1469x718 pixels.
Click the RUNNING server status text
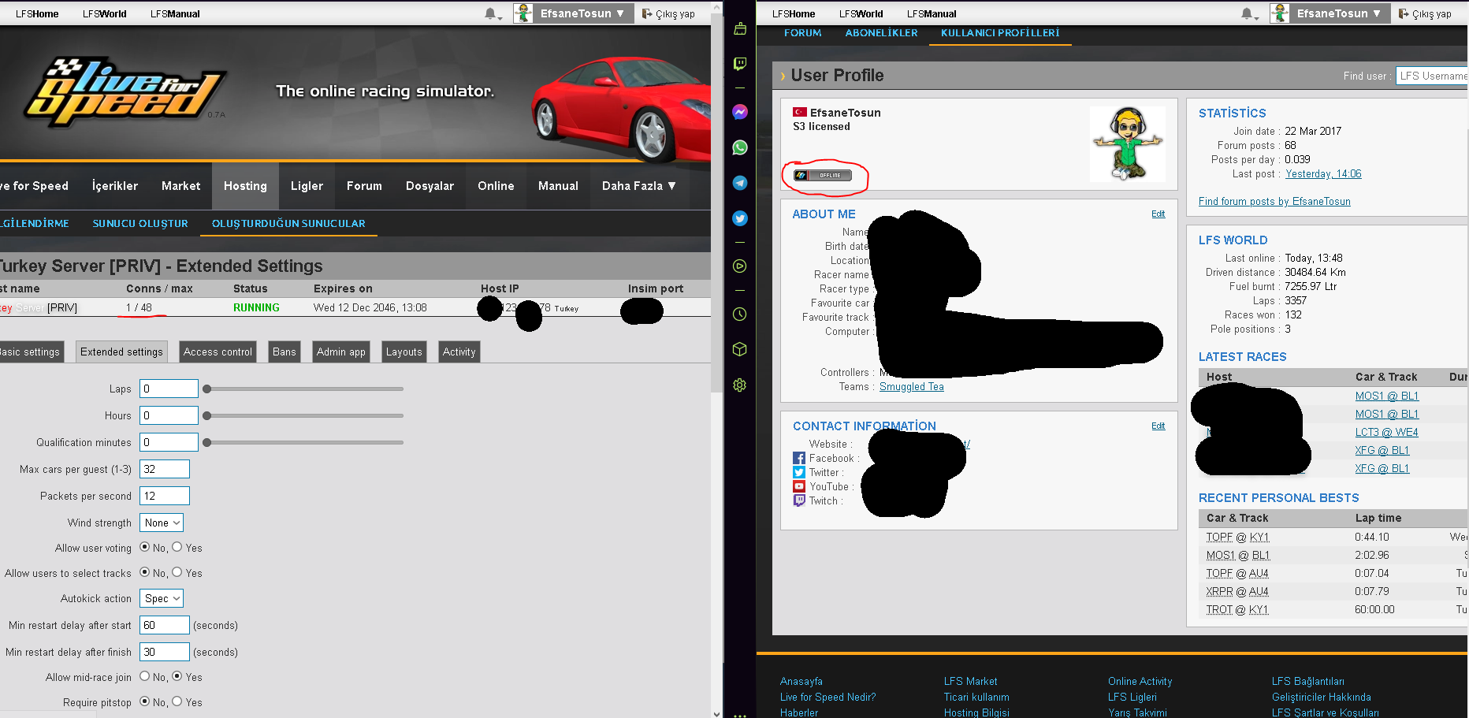pyautogui.click(x=256, y=308)
